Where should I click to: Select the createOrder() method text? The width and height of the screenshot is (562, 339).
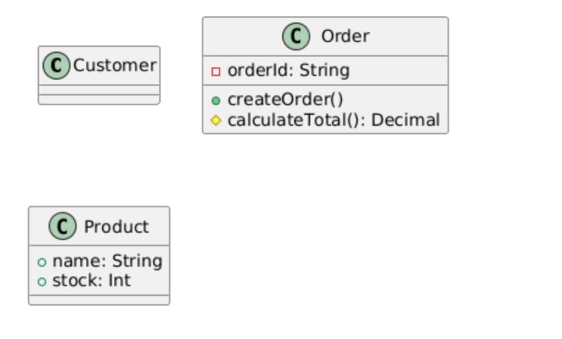click(285, 100)
